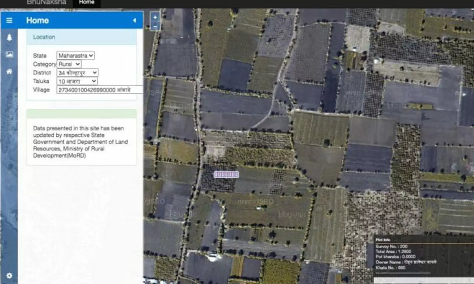The width and height of the screenshot is (474, 284).
Task: Open the Taluka dropdown numbered 10
Action: (77, 81)
